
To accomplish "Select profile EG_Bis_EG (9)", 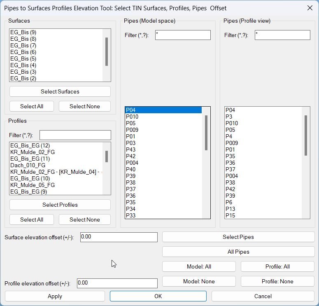I will 56,192.
